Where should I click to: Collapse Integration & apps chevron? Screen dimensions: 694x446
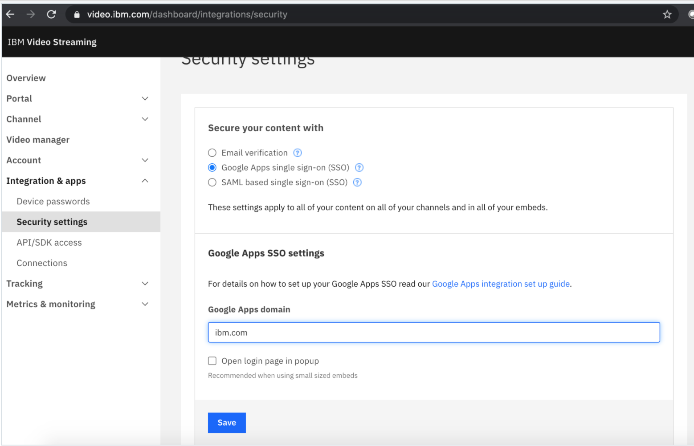click(x=145, y=181)
